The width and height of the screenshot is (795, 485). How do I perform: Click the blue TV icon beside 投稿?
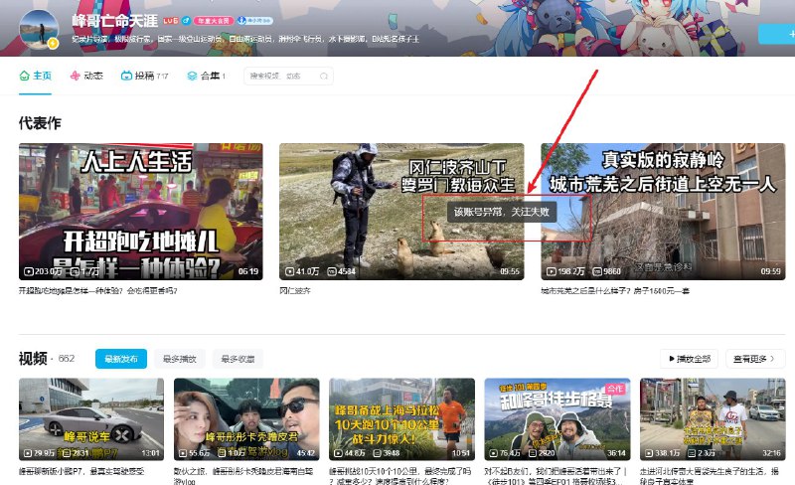(126, 76)
